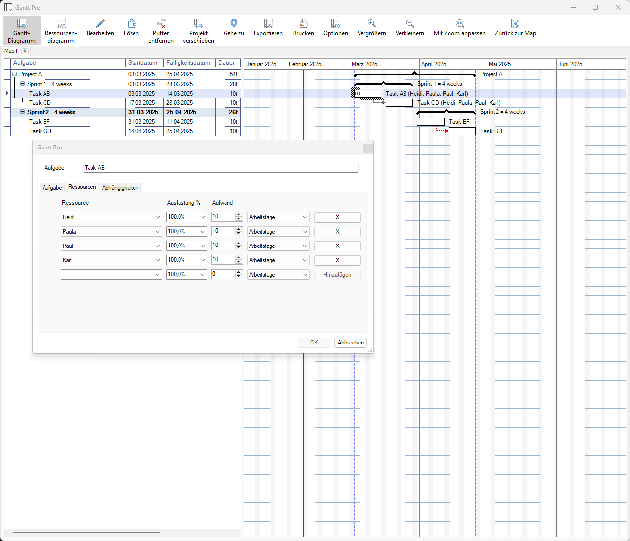Open the Heidi resource dropdown
Image resolution: width=630 pixels, height=541 pixels.
[x=158, y=217]
